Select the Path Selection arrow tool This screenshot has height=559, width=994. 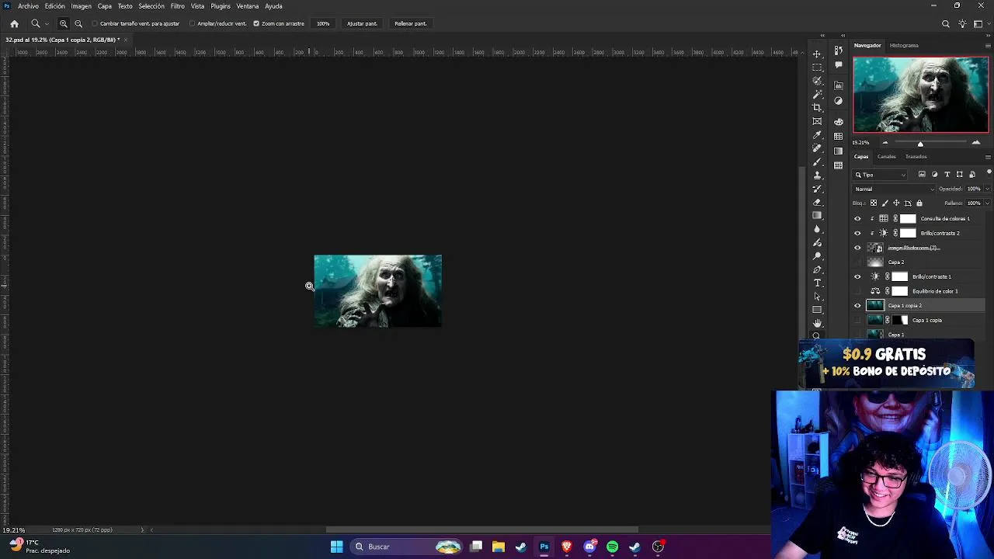point(817,296)
